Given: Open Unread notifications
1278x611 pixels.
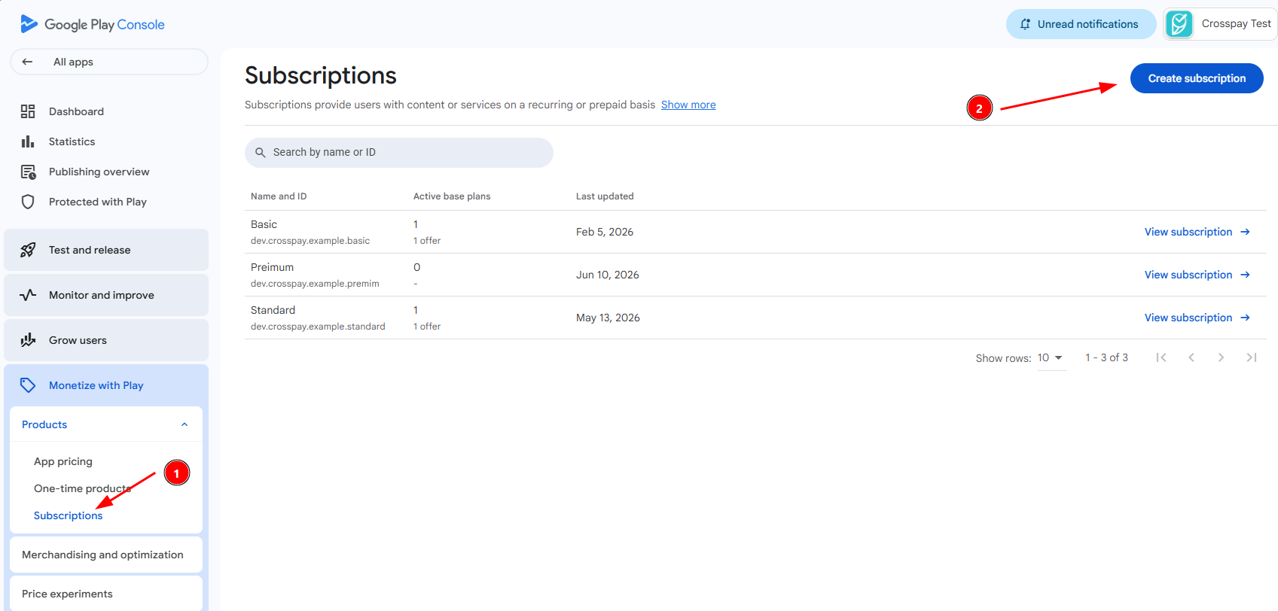Looking at the screenshot, I should click(1081, 24).
